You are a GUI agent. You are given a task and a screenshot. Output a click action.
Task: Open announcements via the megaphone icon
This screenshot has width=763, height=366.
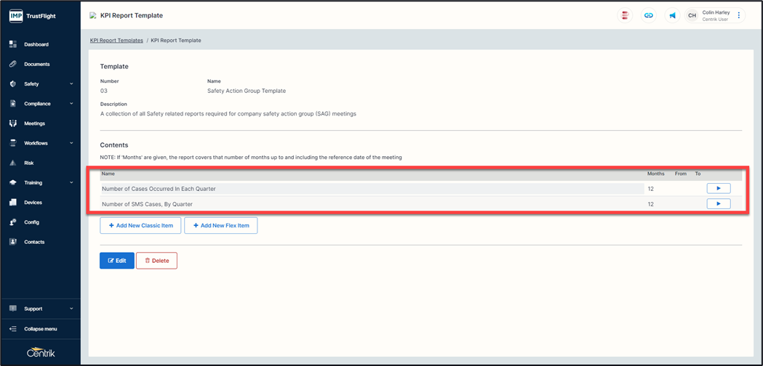click(672, 15)
